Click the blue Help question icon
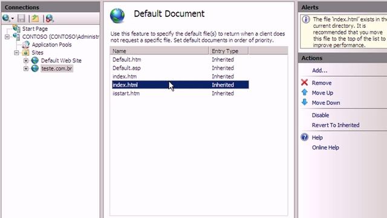The height and width of the screenshot is (218, 387). click(x=305, y=137)
